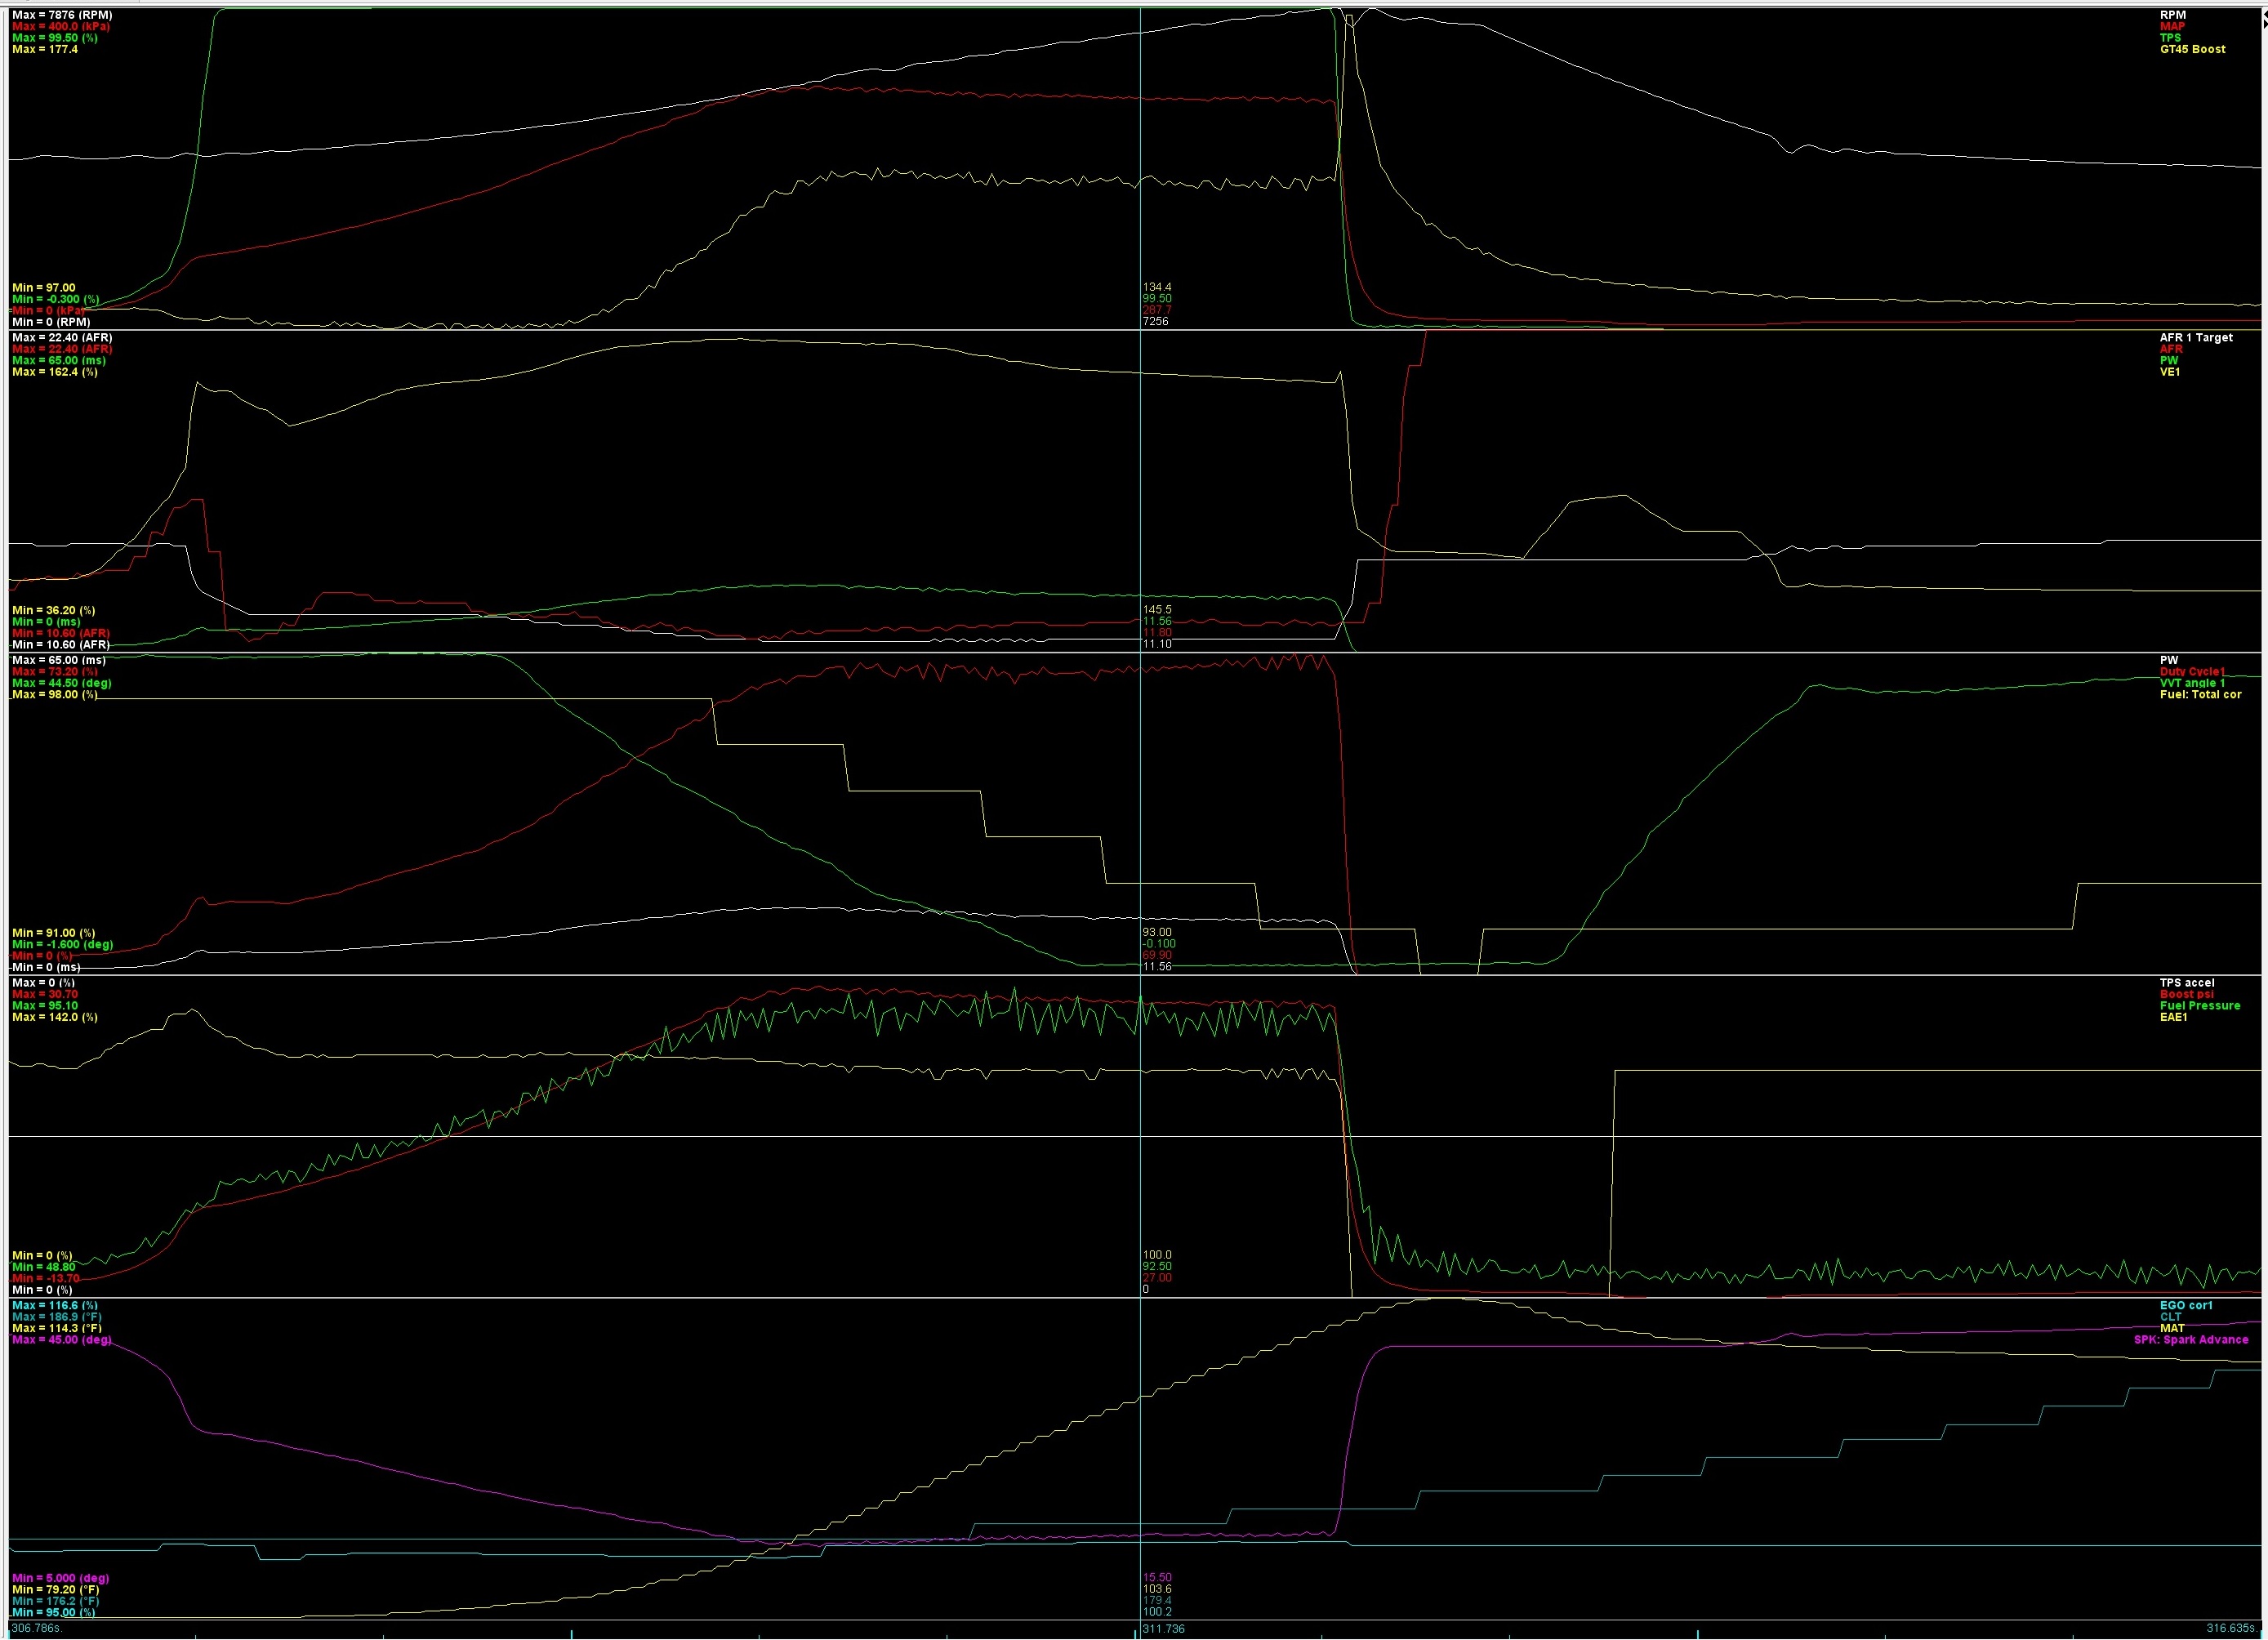Click the 316.635s end time label
Image resolution: width=2268 pixels, height=1640 pixels.
coord(2232,1629)
